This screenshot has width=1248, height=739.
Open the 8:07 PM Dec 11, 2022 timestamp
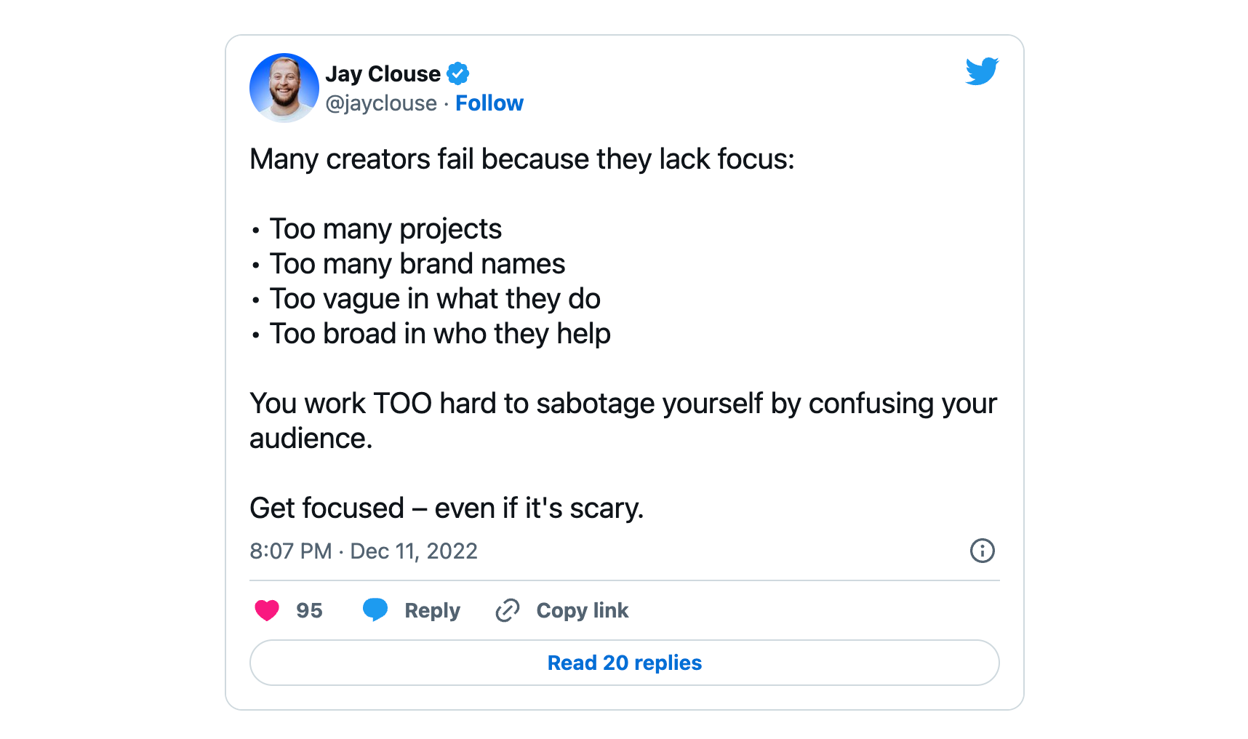click(x=364, y=551)
